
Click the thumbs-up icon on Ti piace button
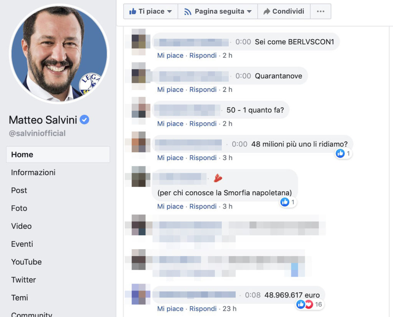pos(132,11)
